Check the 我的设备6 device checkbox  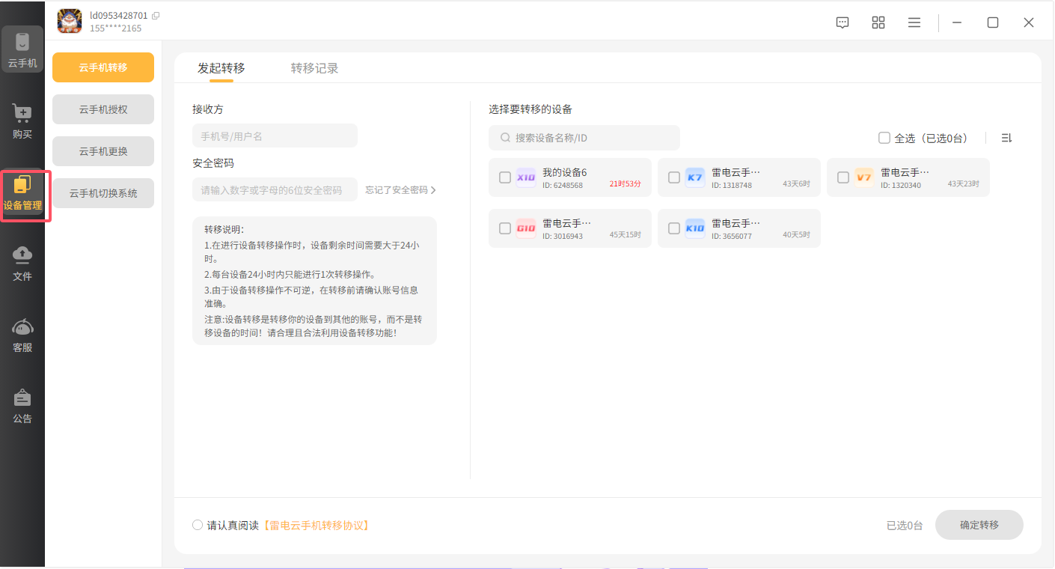[505, 177]
